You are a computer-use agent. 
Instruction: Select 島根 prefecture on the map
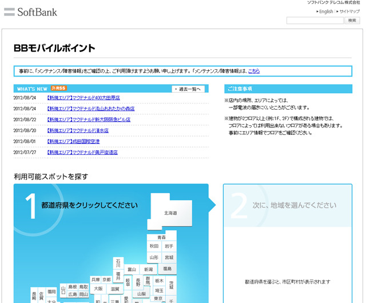click(x=73, y=286)
